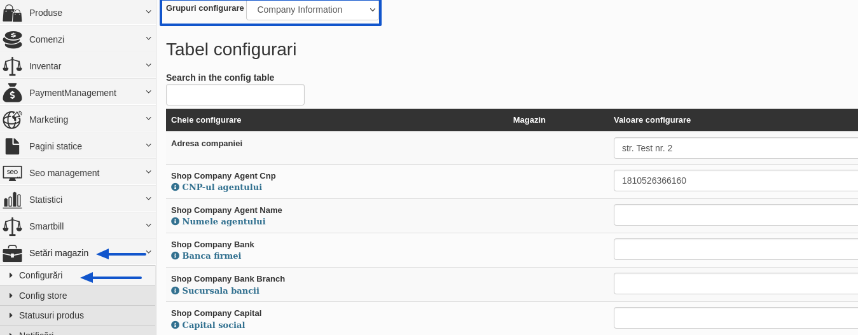Click the Shop Company Agent Cnp field
858x335 pixels.
pos(736,181)
